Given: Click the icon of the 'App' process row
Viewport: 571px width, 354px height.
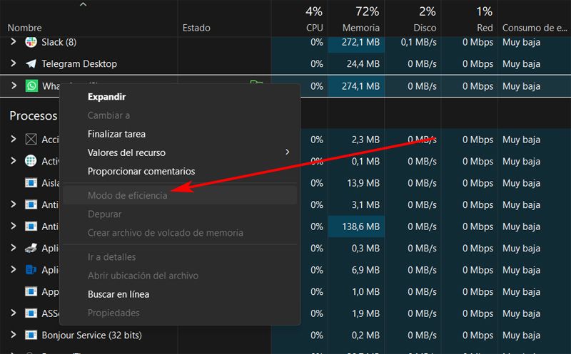Looking at the screenshot, I should (x=31, y=291).
